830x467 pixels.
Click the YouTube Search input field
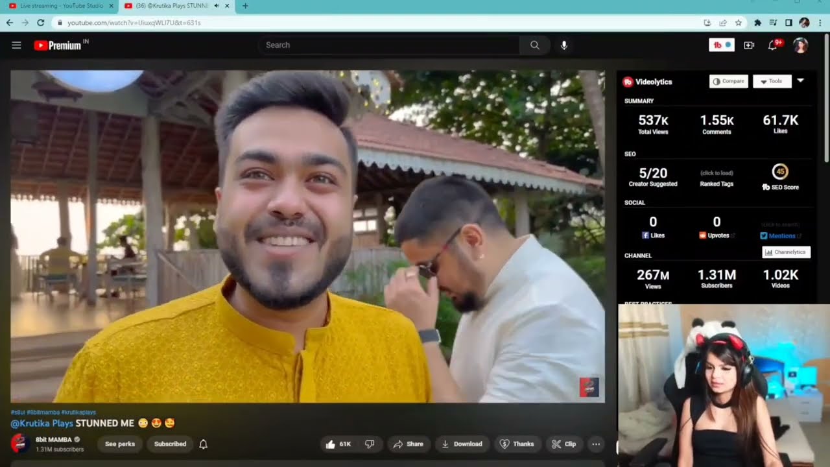pos(389,45)
